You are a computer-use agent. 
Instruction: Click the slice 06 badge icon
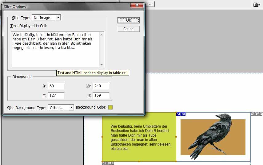click(109, 163)
